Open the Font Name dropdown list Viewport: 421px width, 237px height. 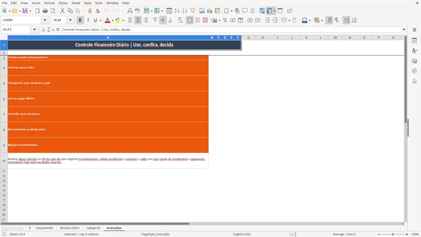[x=45, y=20]
